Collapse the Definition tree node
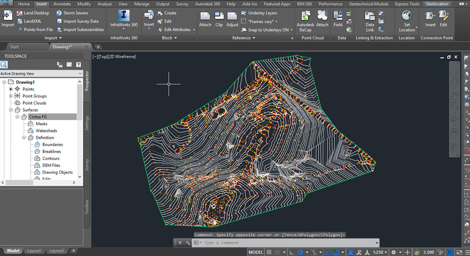The image size is (470, 256). tap(24, 138)
